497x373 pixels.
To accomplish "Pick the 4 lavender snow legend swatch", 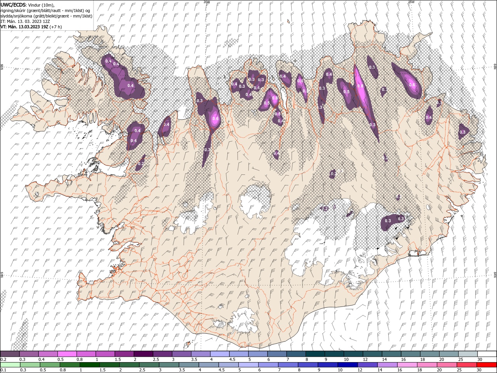I will 220,354.
